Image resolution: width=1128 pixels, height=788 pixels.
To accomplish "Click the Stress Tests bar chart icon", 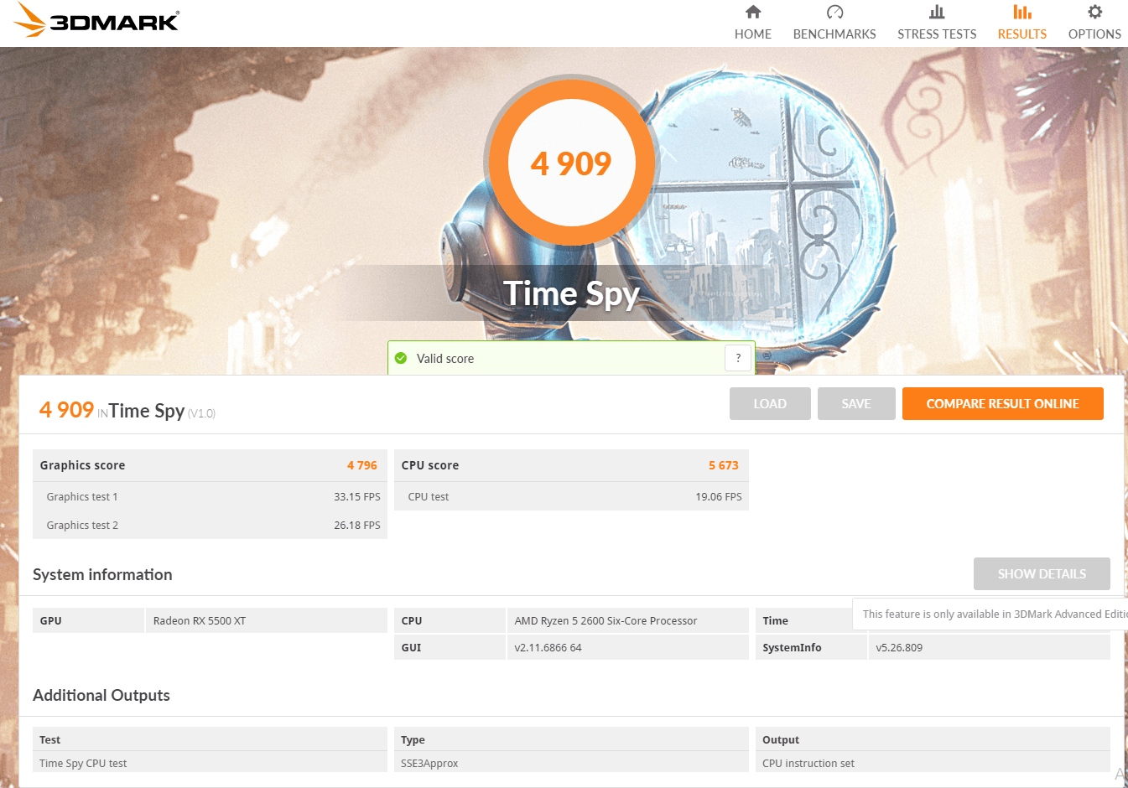I will click(x=937, y=12).
